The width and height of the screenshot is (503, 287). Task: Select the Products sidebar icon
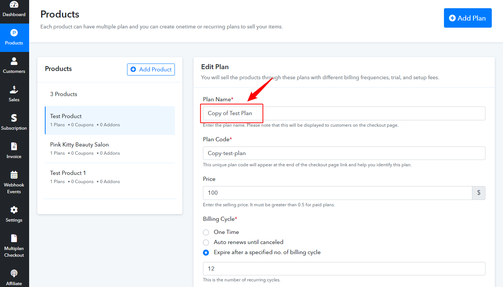14,33
